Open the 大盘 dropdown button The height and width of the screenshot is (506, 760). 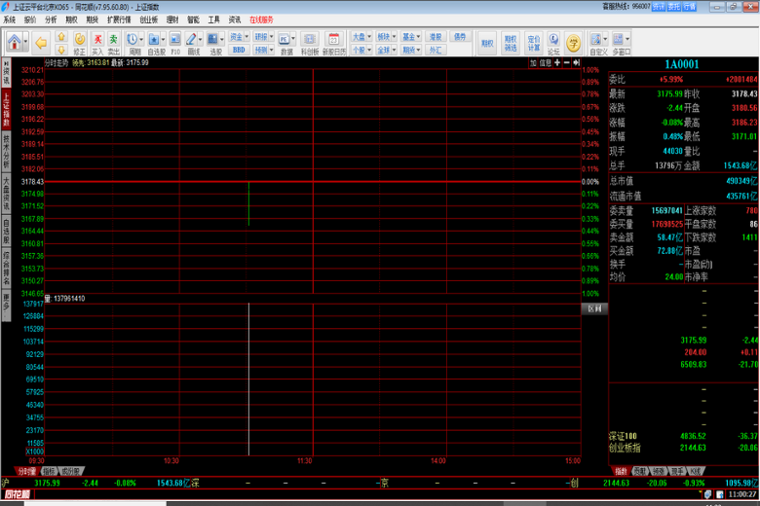[x=361, y=37]
